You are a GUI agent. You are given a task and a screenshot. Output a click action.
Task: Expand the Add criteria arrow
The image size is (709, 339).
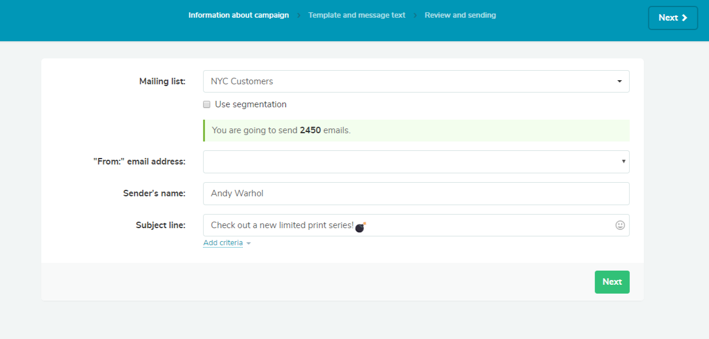[249, 243]
